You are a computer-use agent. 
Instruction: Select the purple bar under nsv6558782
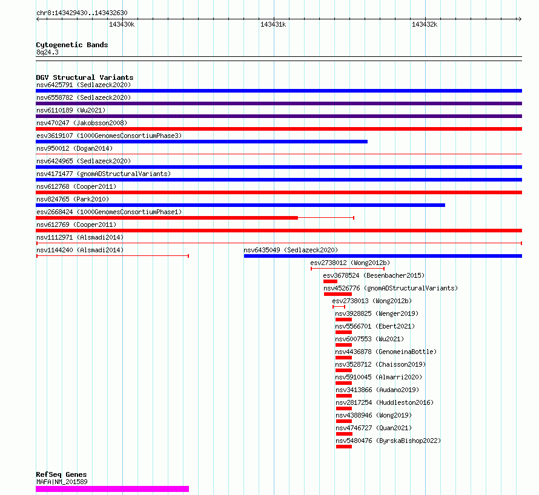[279, 103]
